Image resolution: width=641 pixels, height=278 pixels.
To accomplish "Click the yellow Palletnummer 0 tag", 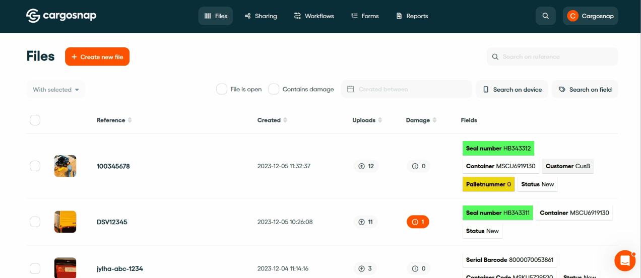I will [488, 184].
